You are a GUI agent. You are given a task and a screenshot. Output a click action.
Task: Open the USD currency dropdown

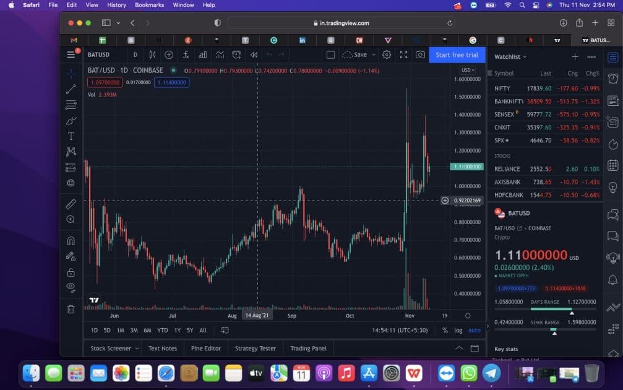coord(468,70)
